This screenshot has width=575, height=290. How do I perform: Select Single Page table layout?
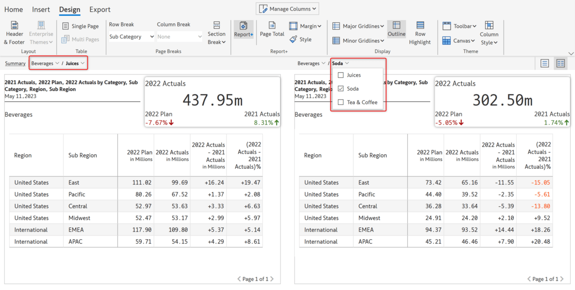pyautogui.click(x=80, y=26)
